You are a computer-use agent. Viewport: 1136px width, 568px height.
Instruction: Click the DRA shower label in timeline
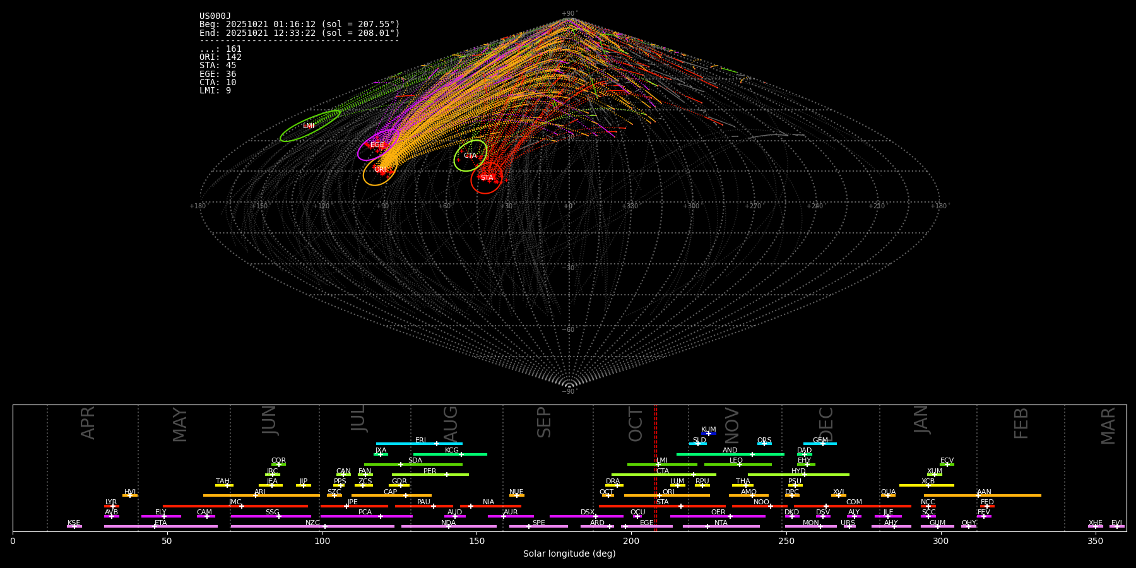pyautogui.click(x=613, y=482)
